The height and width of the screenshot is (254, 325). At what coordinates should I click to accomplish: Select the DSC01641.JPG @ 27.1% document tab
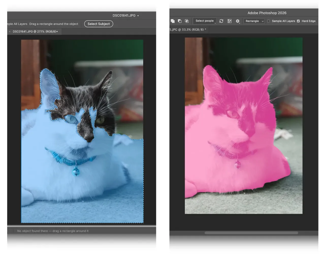(35, 31)
